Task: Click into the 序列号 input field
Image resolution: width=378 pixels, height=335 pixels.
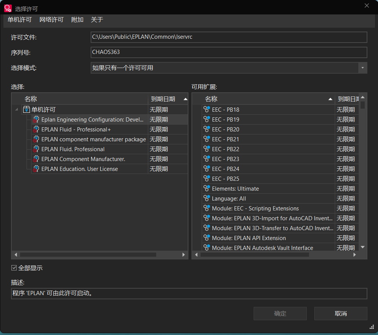Action: [x=229, y=52]
